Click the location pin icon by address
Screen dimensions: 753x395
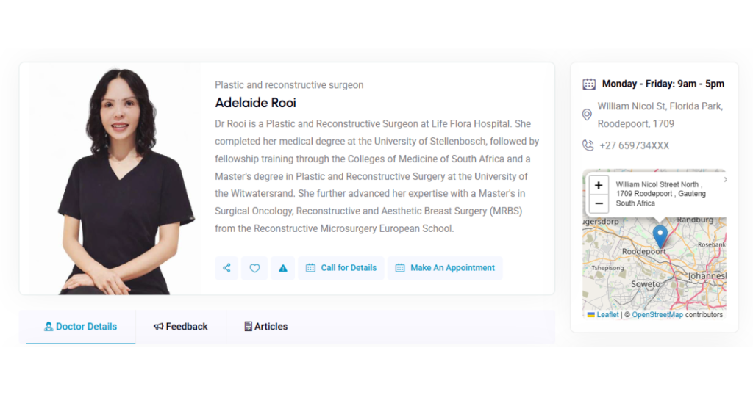[x=587, y=115]
